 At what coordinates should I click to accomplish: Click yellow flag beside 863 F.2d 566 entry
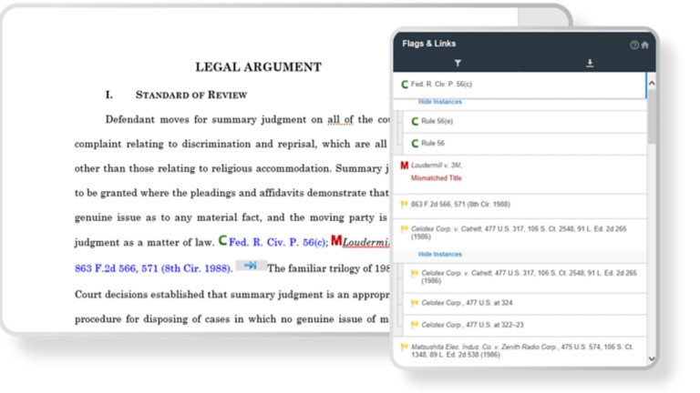pos(405,205)
